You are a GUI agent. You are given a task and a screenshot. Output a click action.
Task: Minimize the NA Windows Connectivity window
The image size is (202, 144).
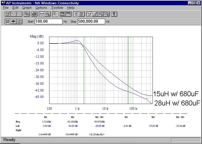pos(190,3)
